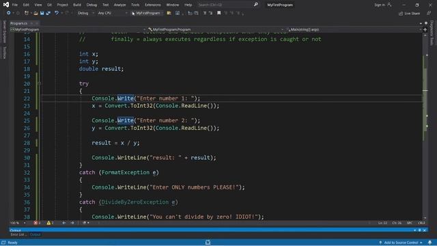Image resolution: width=437 pixels, height=246 pixels.
Task: Open the Help menu
Action: [x=188, y=5]
